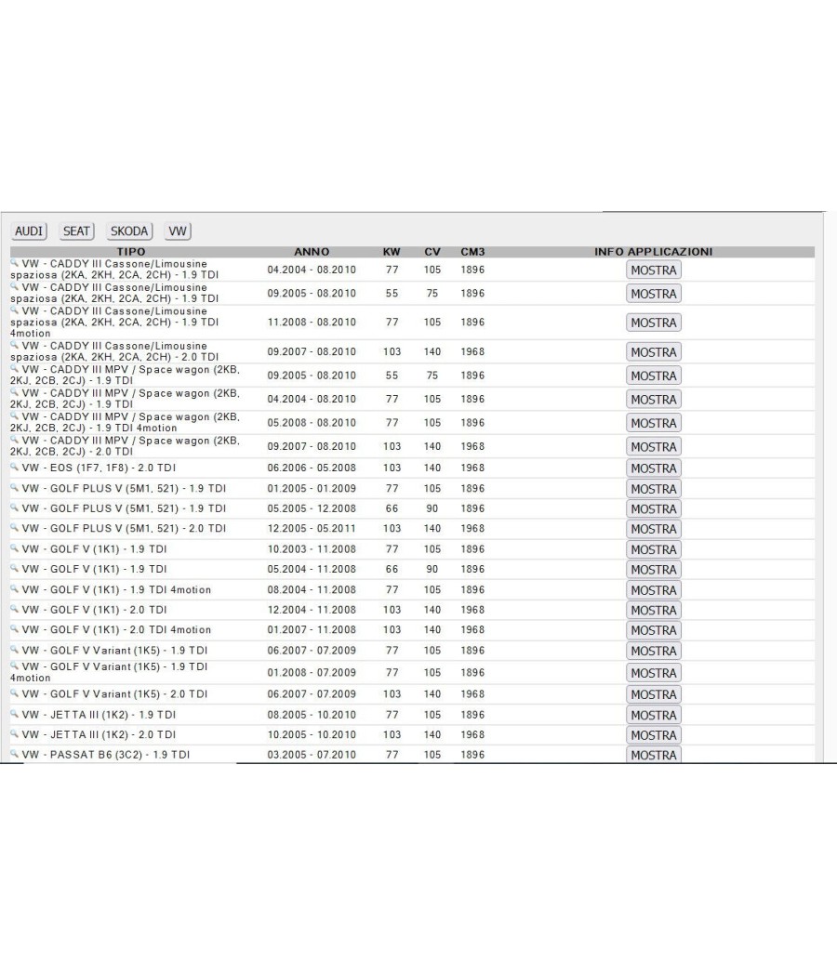Click the date range '05.2008 - 08.2010'
Viewport: 837px width, 976px height.
coord(312,423)
